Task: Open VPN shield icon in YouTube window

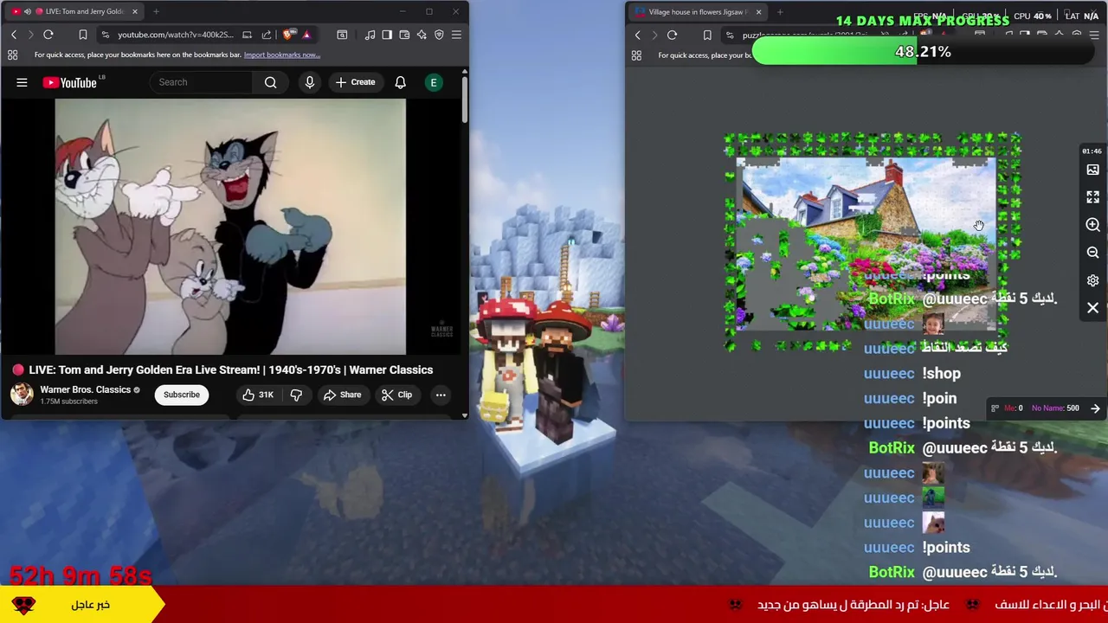Action: [439, 35]
